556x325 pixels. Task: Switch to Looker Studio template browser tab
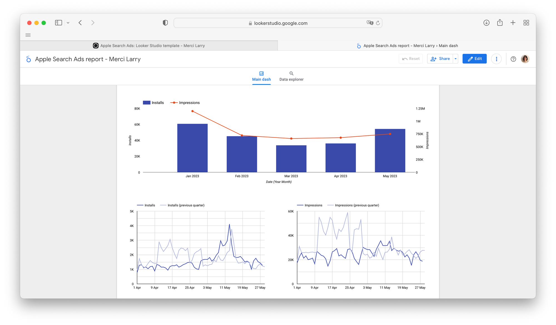pyautogui.click(x=149, y=46)
